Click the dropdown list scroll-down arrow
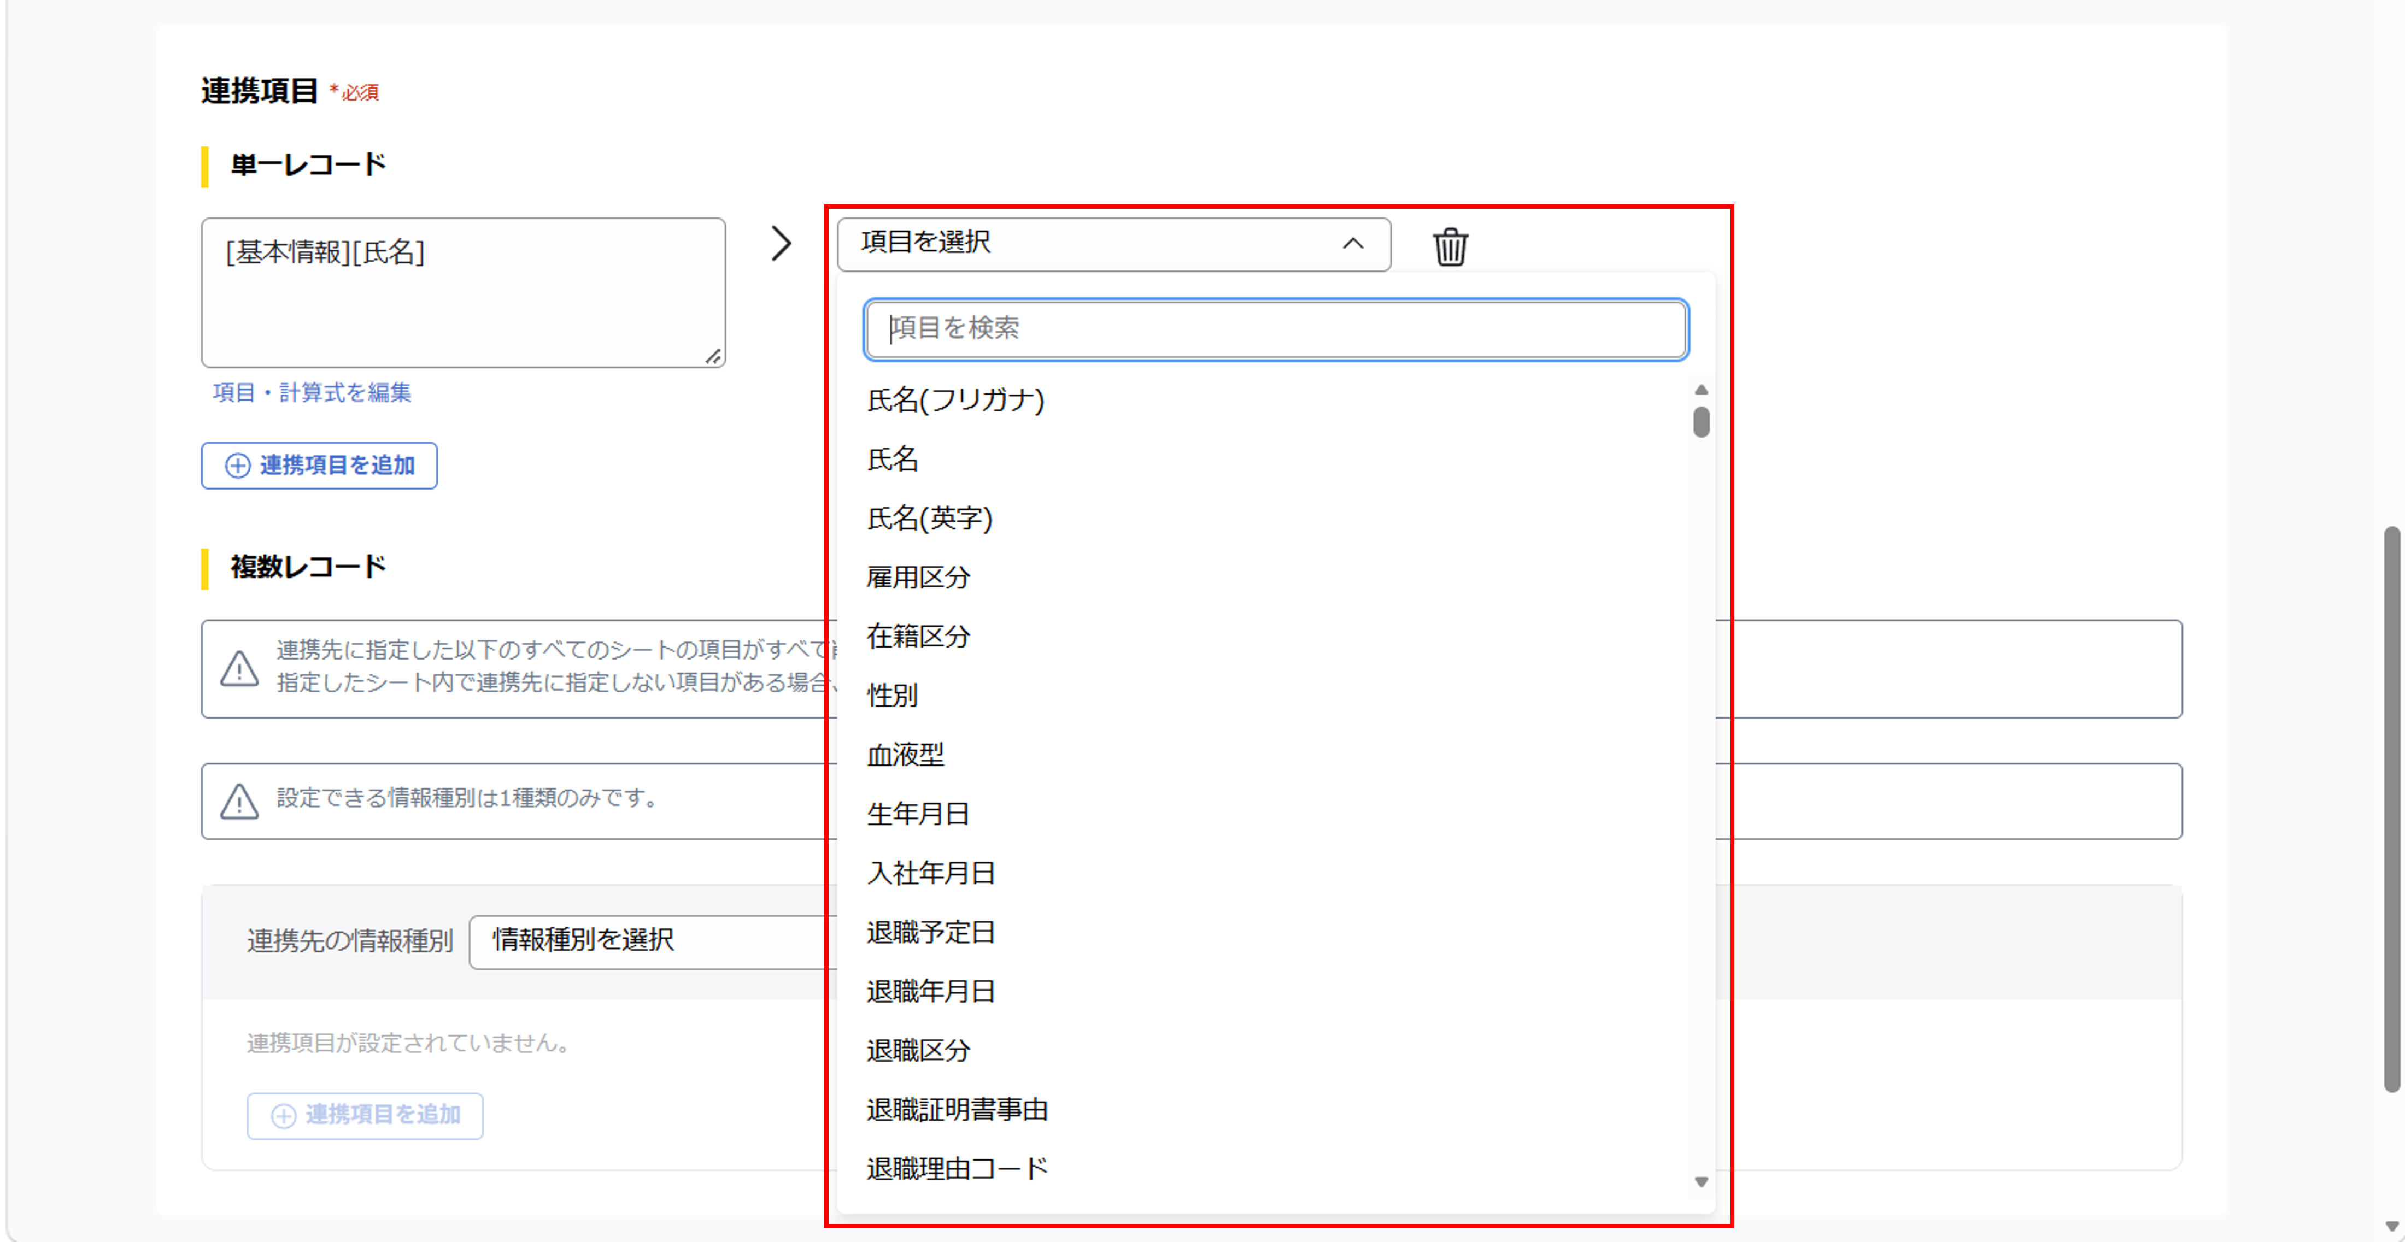This screenshot has height=1242, width=2405. pyautogui.click(x=1701, y=1181)
